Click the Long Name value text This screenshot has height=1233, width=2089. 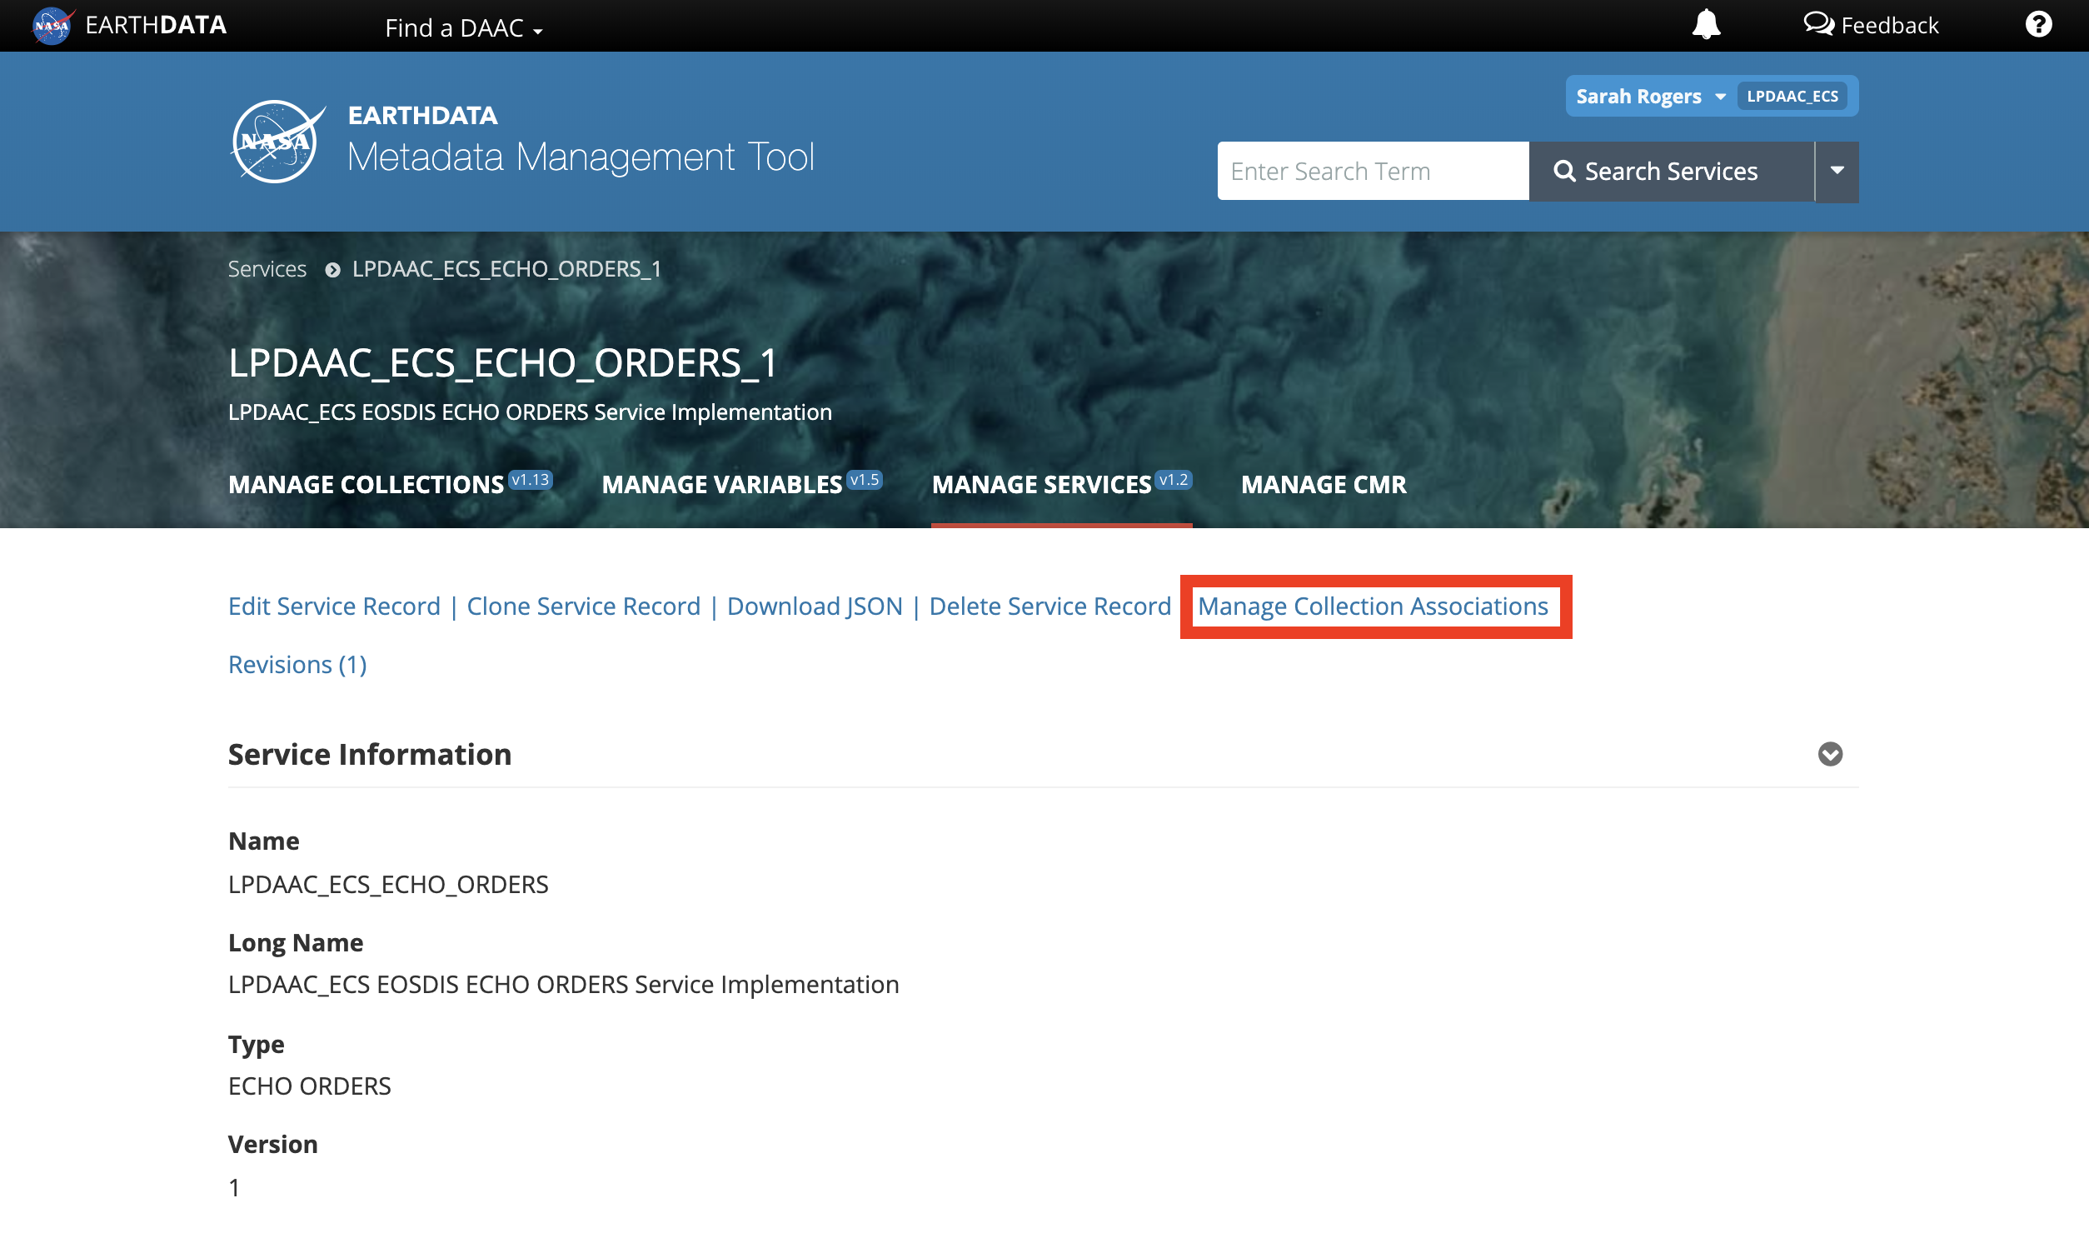coord(563,984)
